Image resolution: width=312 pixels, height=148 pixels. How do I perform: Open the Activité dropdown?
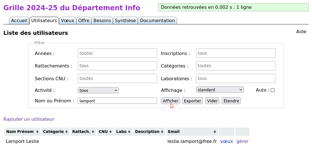point(98,90)
